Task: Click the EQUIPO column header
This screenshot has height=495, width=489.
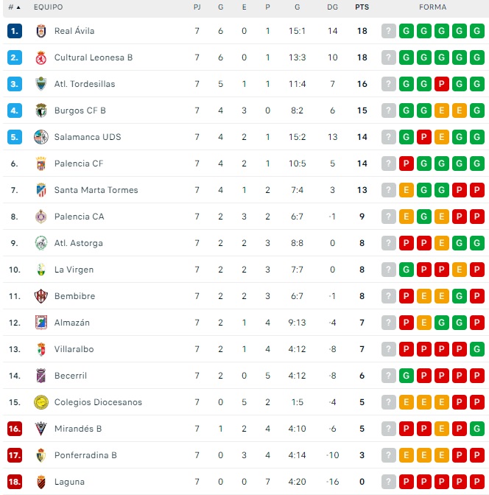Action: pos(48,7)
